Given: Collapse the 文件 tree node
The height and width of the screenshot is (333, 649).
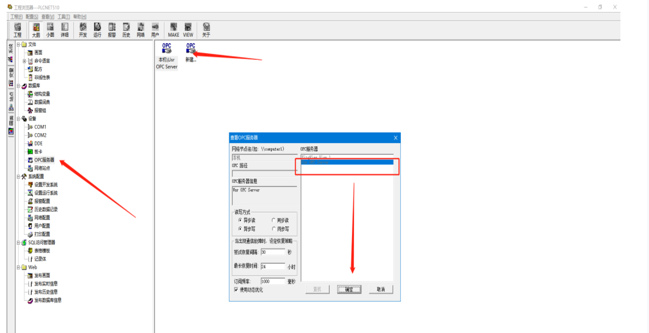Looking at the screenshot, I should pos(18,44).
